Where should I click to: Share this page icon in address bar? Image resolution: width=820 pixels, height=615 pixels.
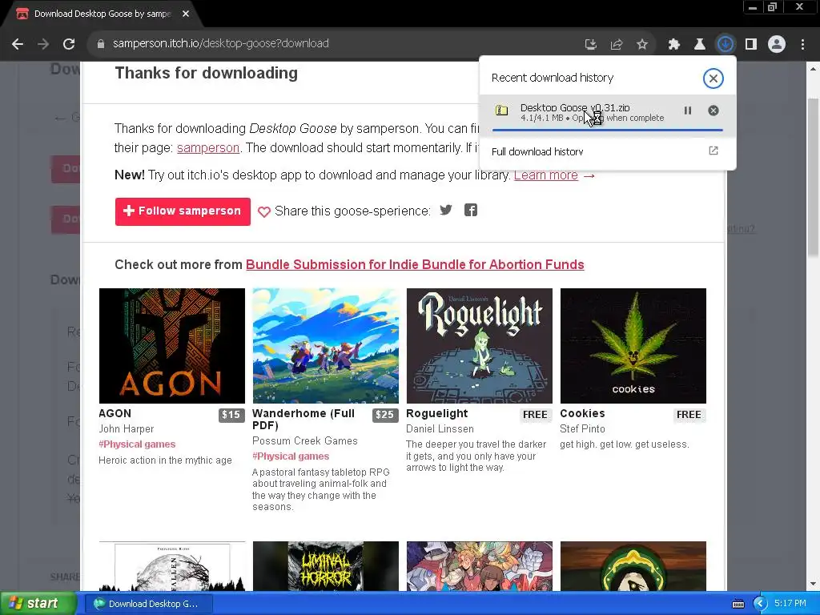point(617,45)
